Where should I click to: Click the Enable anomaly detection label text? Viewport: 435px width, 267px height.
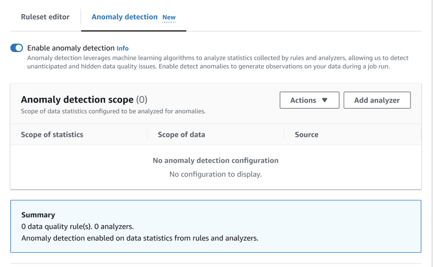71,48
